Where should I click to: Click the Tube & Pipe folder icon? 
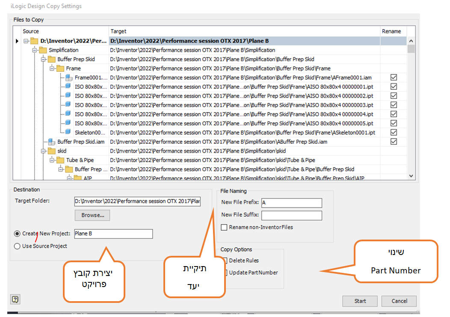pyautogui.click(x=60, y=160)
